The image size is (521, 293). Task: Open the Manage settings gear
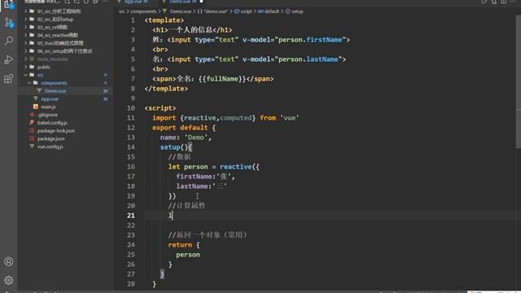click(x=9, y=280)
